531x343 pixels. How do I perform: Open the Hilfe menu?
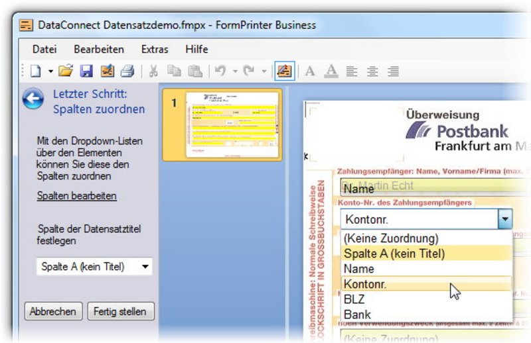tap(196, 50)
